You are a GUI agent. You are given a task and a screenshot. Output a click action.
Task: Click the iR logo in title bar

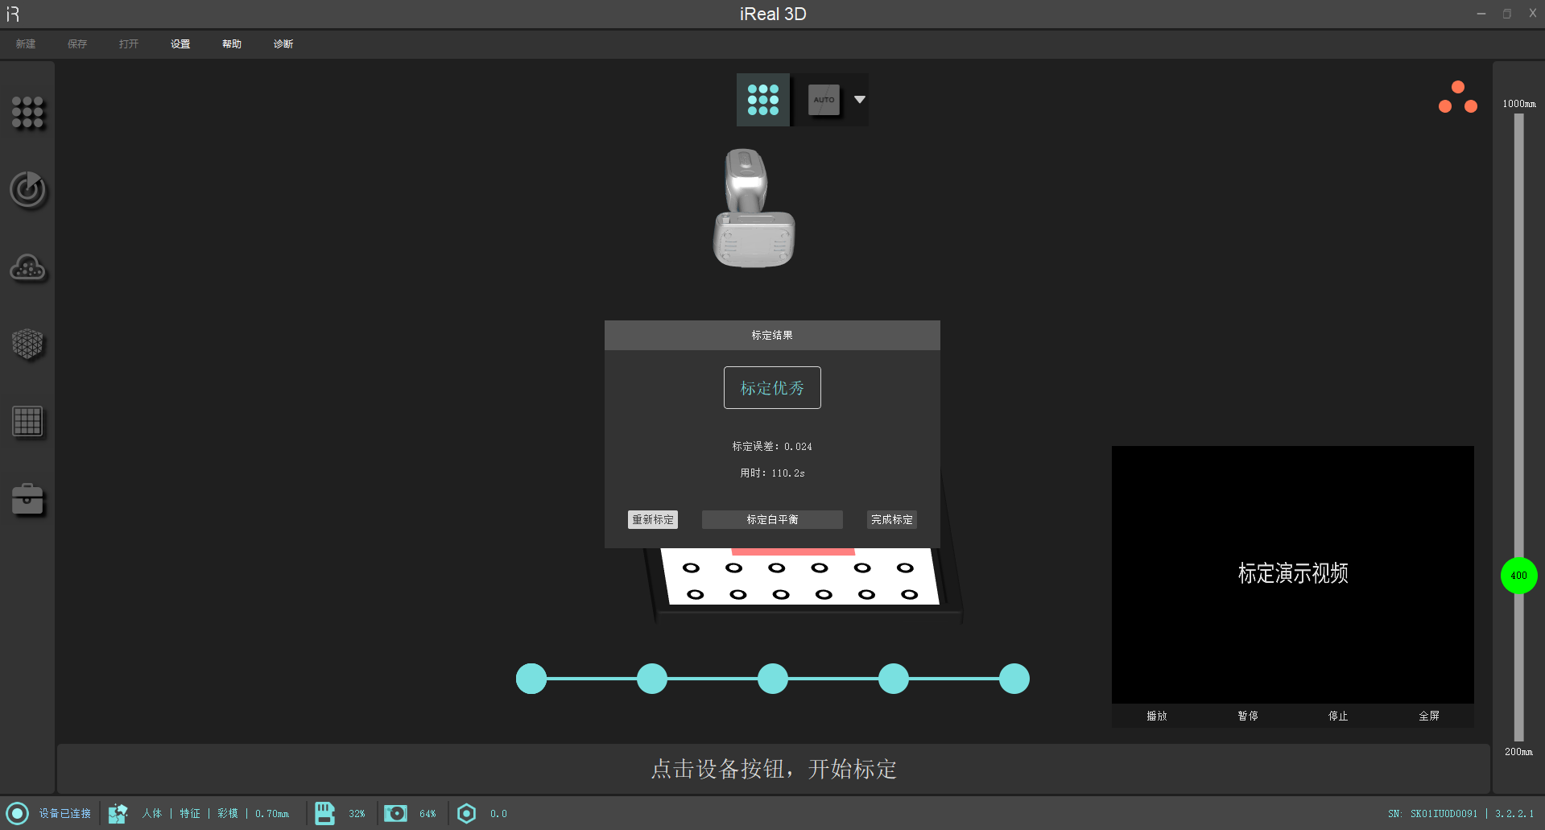(13, 14)
